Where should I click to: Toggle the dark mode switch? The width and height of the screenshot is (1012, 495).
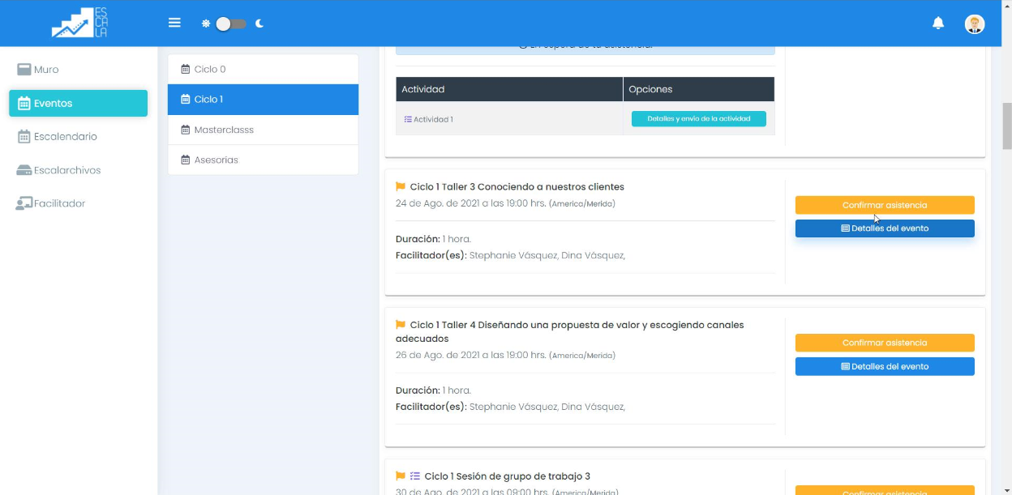coord(231,23)
